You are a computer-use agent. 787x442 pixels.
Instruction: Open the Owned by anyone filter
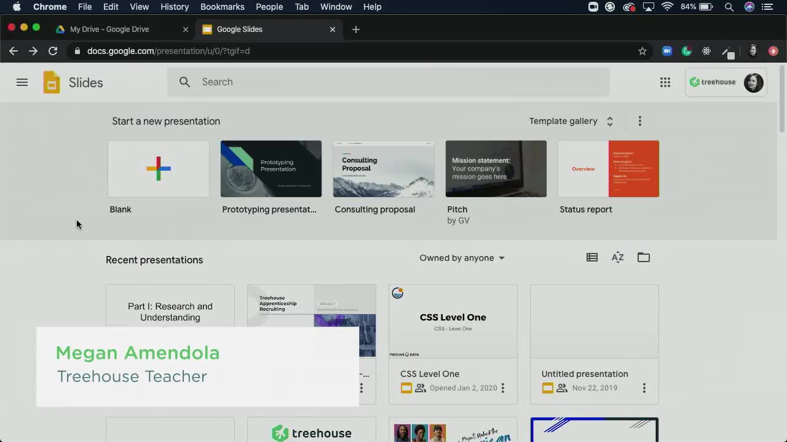click(462, 258)
